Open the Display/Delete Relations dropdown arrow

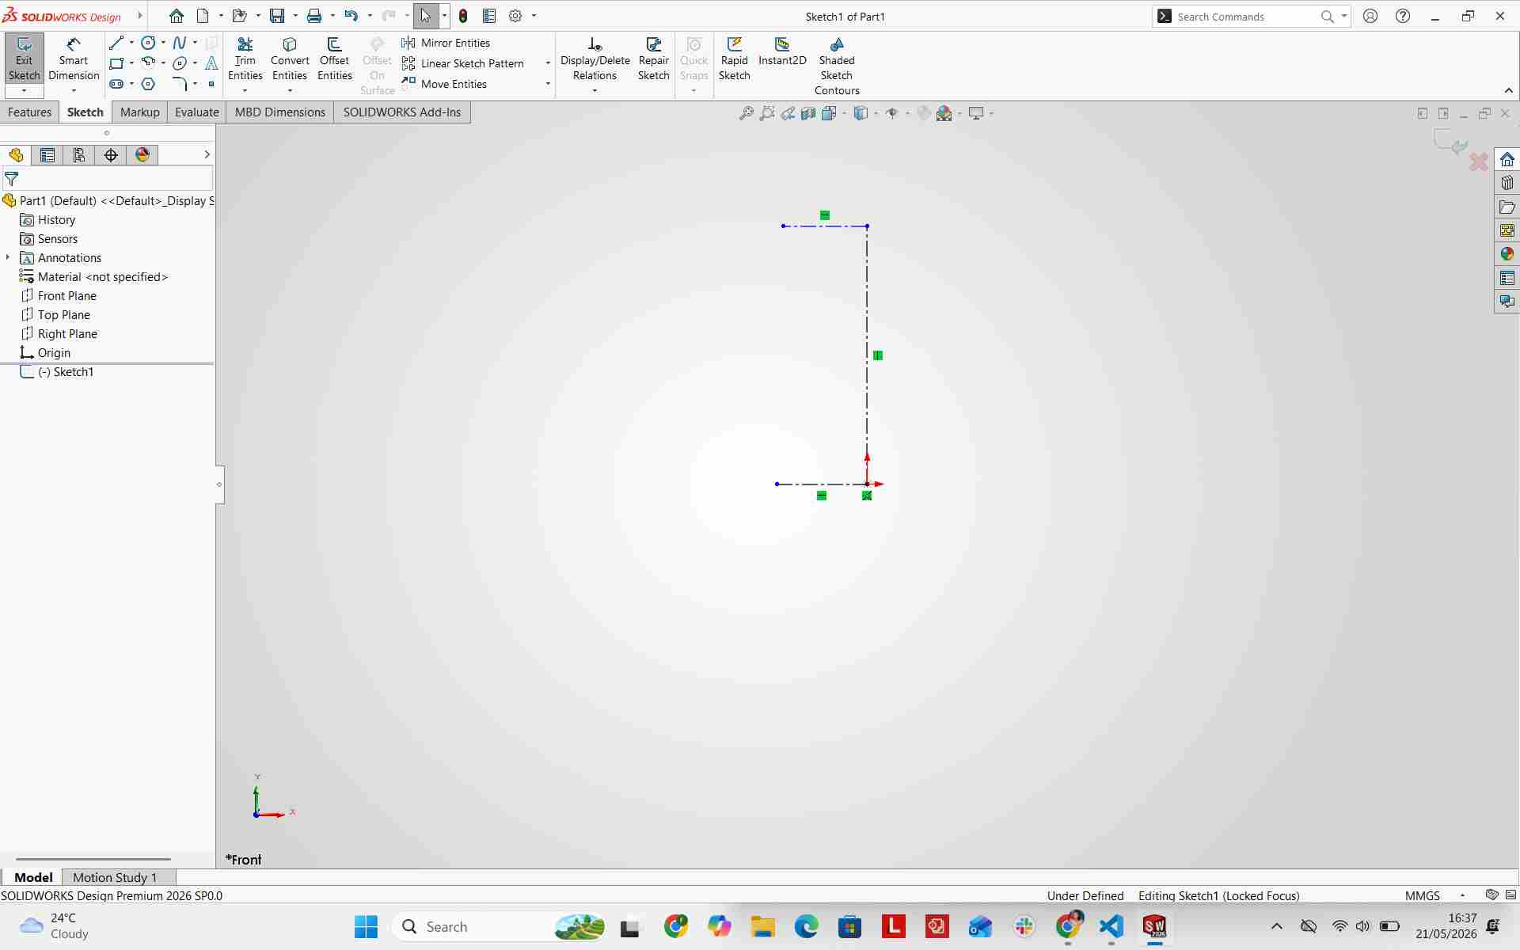(595, 91)
